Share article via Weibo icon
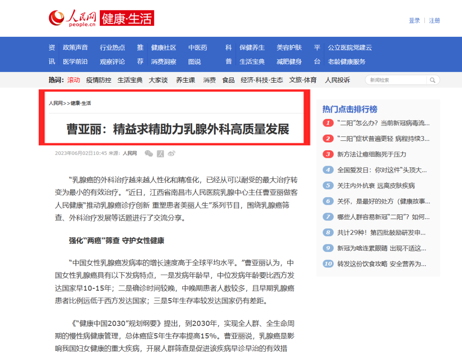The width and height of the screenshot is (462, 356). [x=172, y=153]
